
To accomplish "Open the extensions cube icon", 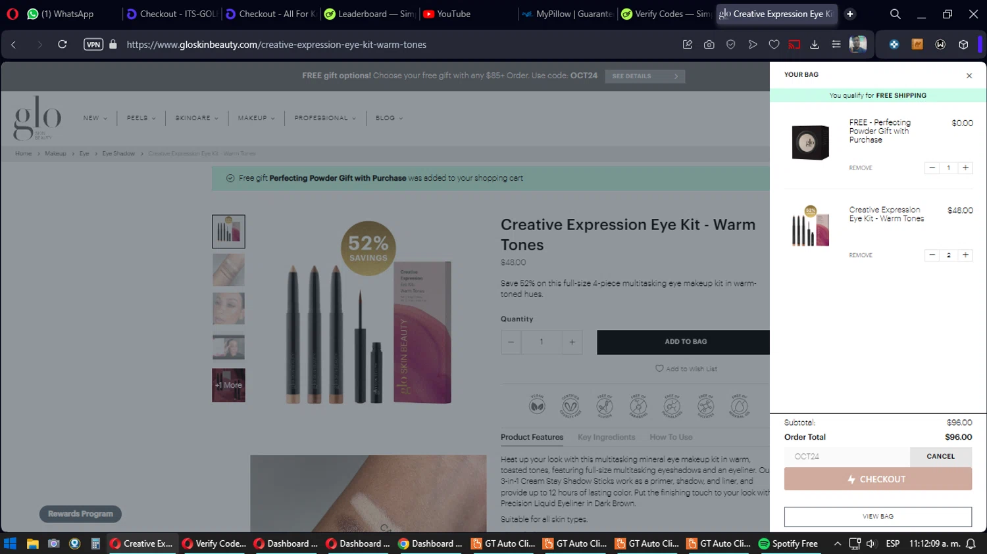I will 963,45.
